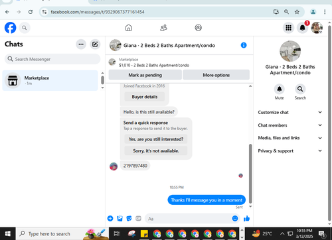332x240 pixels.
Task: Open Facebook search magnifier icon
Action: click(x=25, y=28)
